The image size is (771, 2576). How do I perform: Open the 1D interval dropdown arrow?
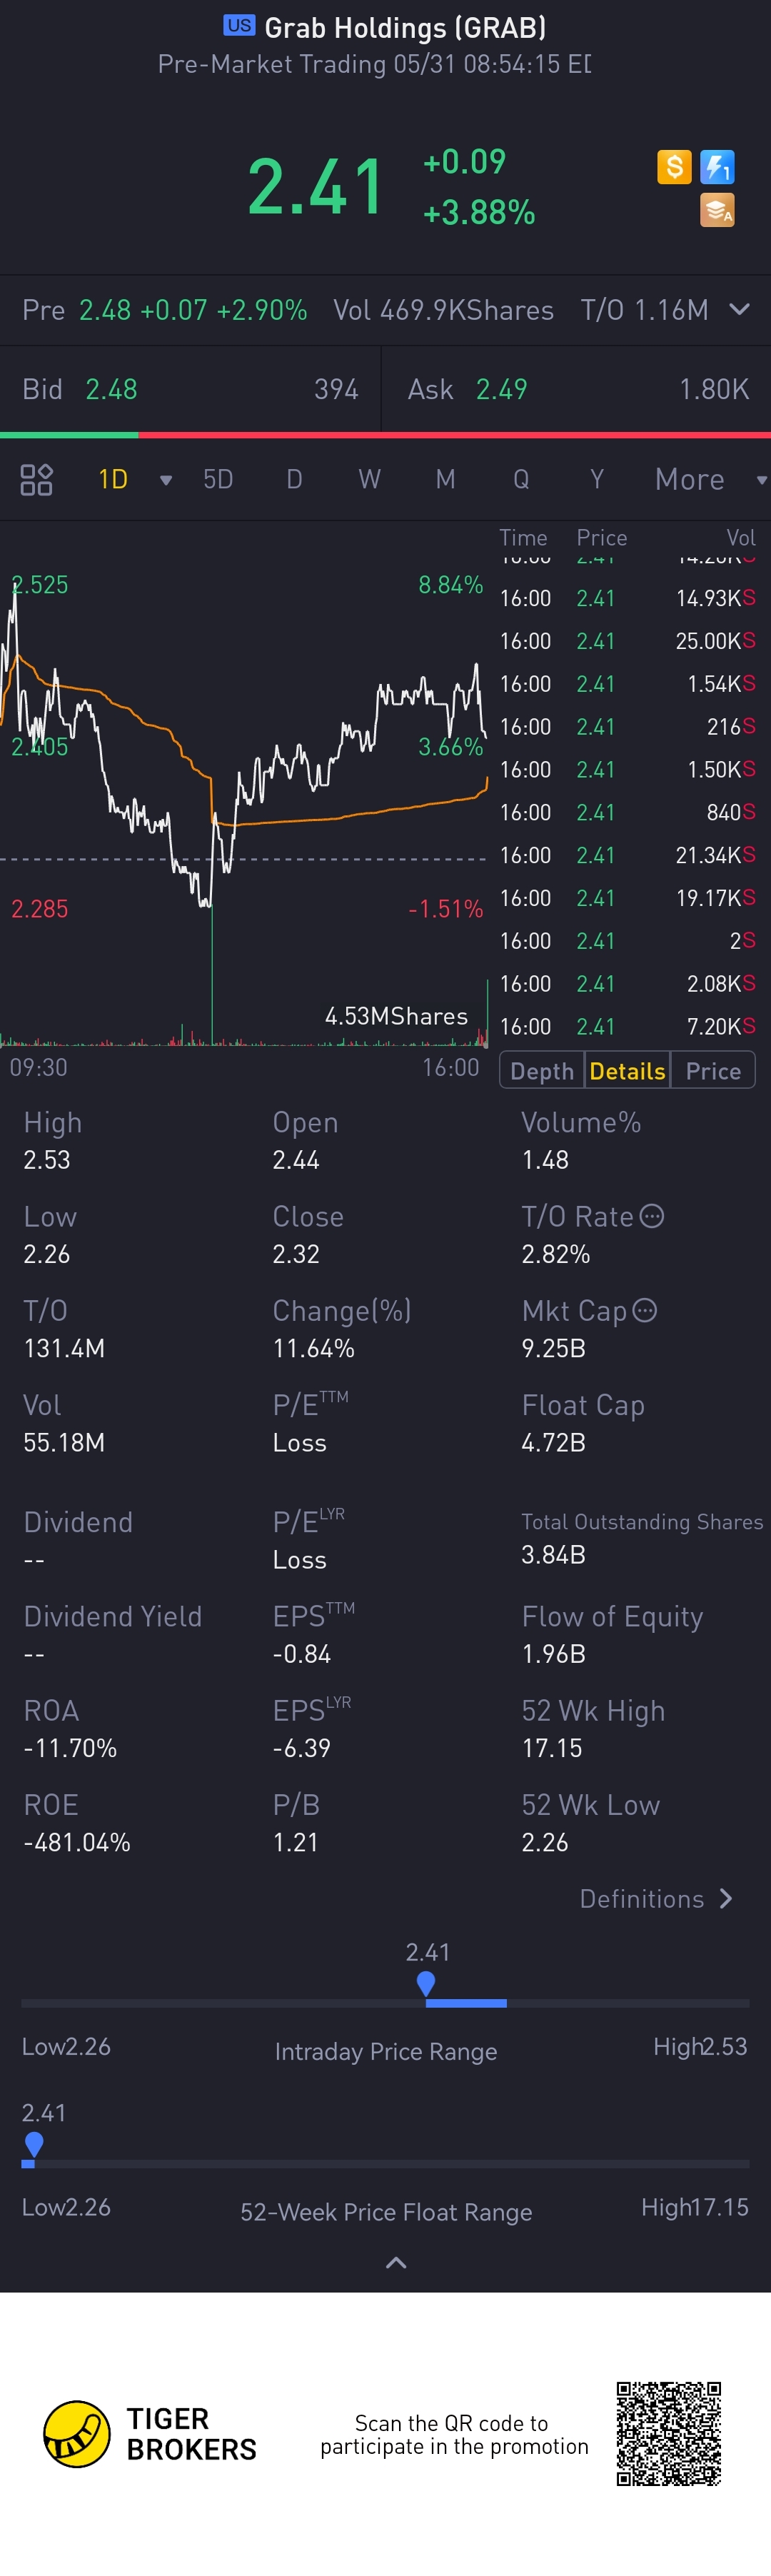(166, 480)
